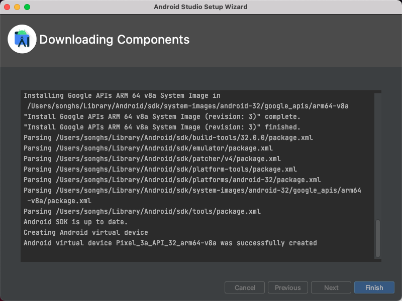Click the System Image '(revision: 3)" complete.' line
Screen dimensions: 402x301
click(x=162, y=117)
